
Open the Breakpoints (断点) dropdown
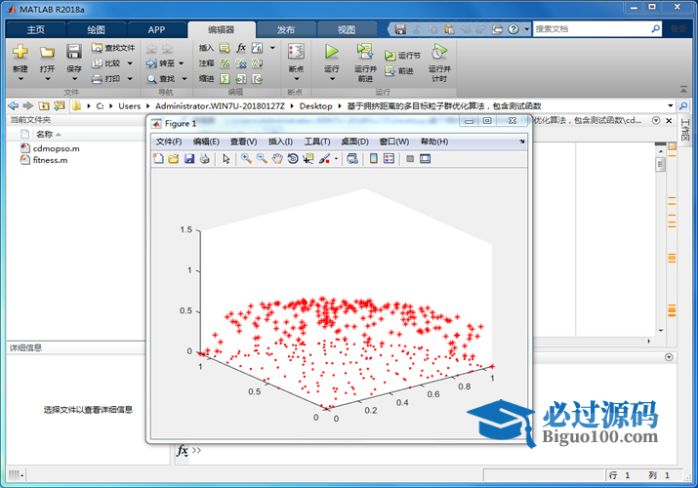[296, 78]
